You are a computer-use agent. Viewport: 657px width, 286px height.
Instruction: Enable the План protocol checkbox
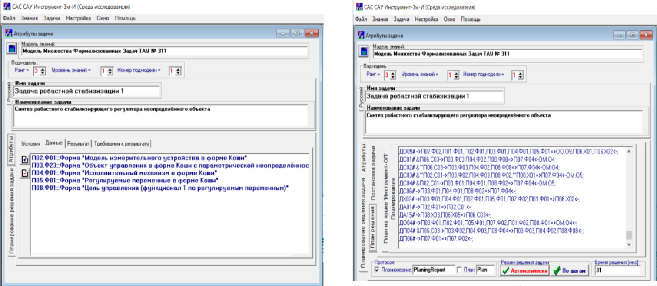460,270
